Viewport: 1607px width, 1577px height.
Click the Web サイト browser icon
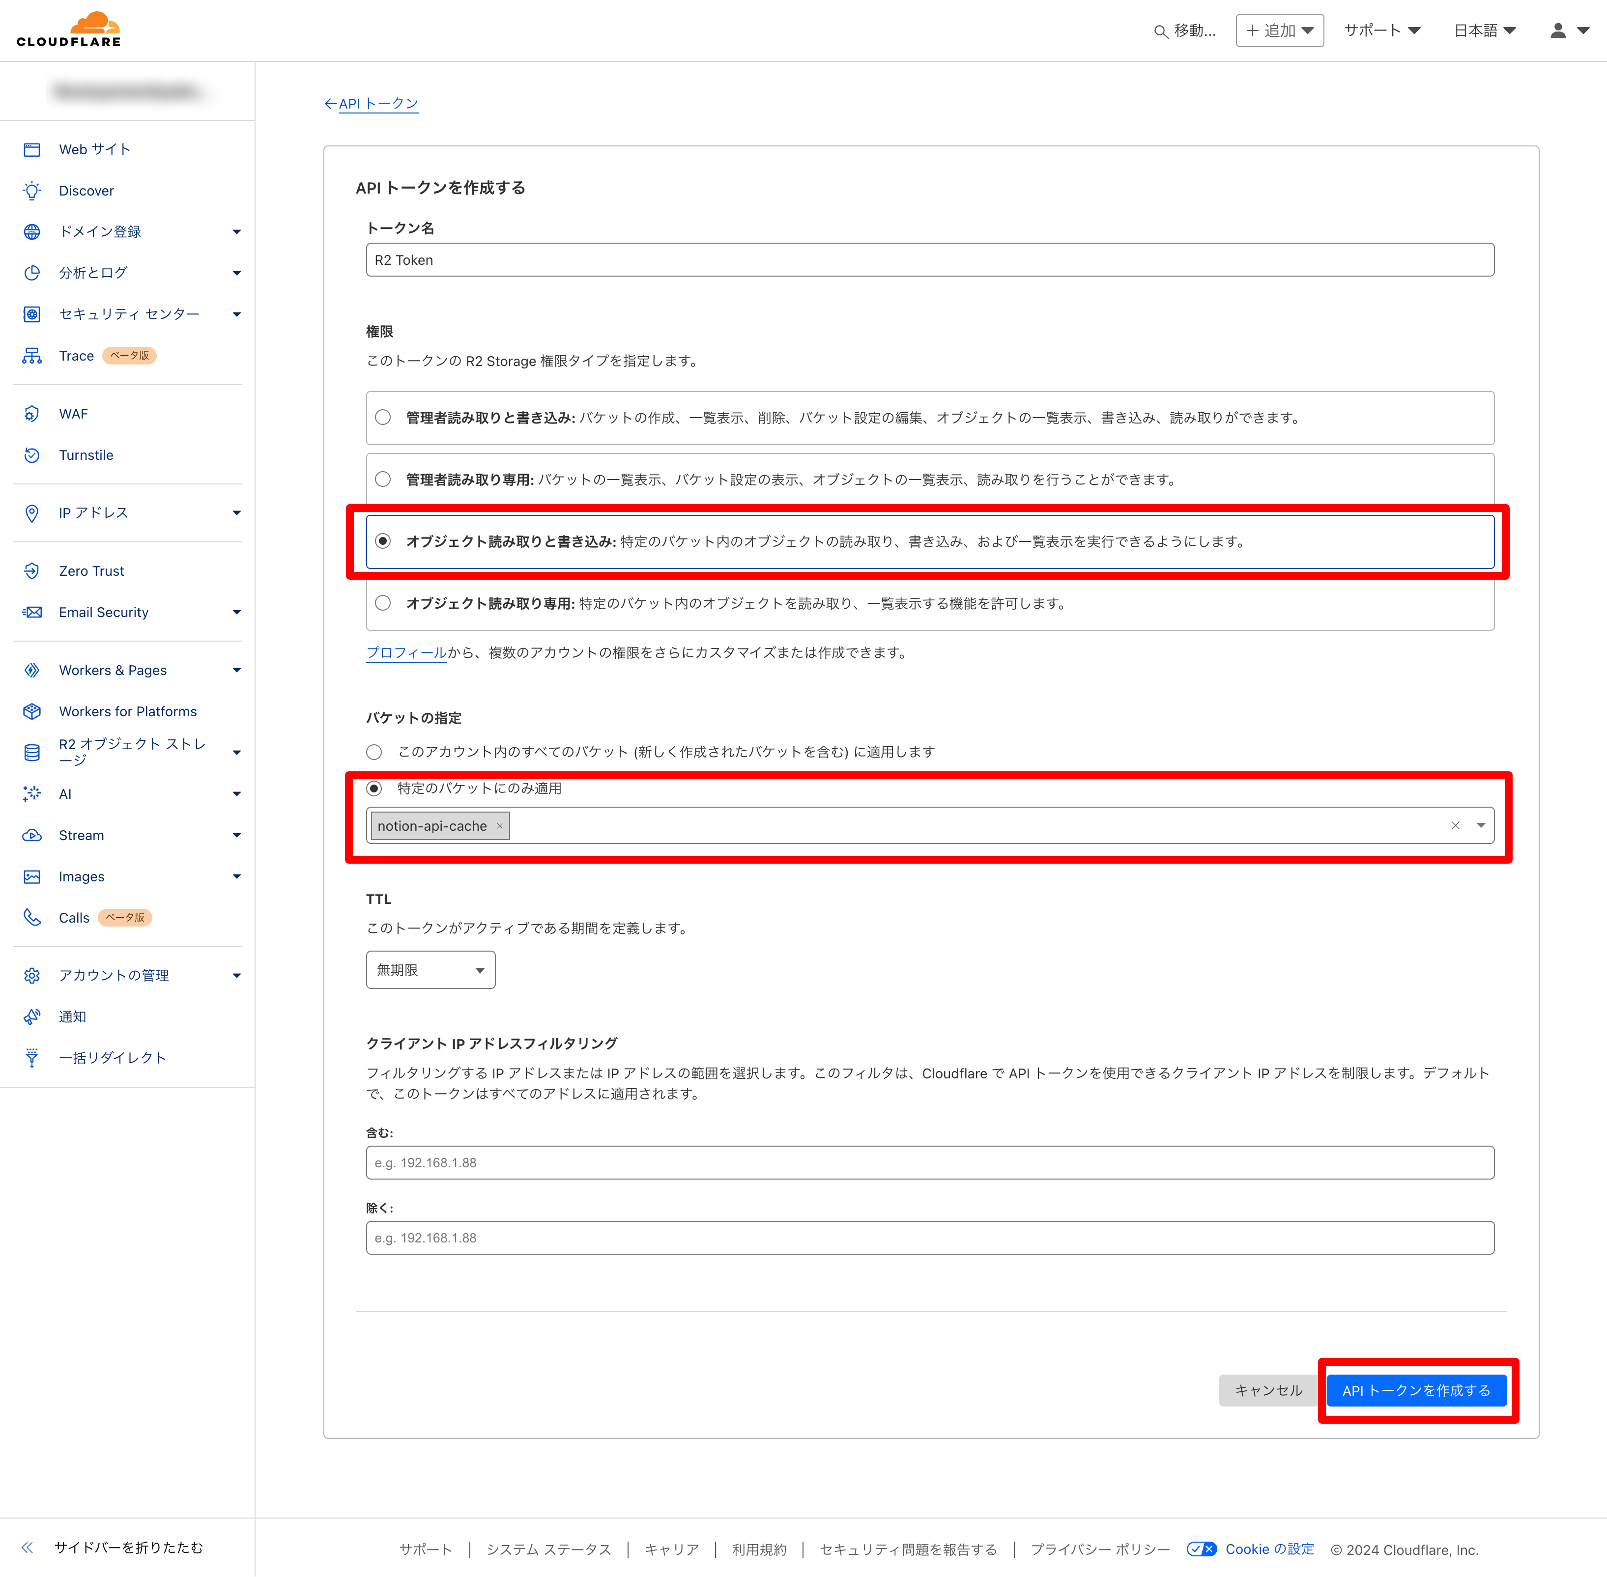(31, 150)
